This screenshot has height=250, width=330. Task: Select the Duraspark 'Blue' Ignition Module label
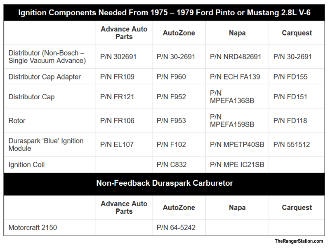click(46, 145)
